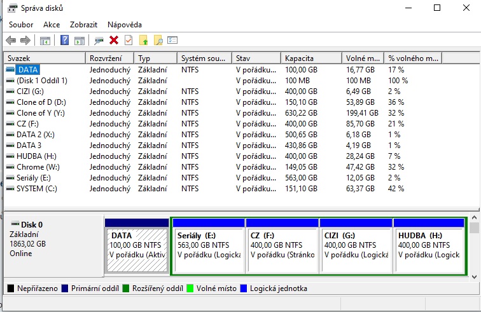
Task: Click the folder with magnifier icon
Action: coord(158,41)
